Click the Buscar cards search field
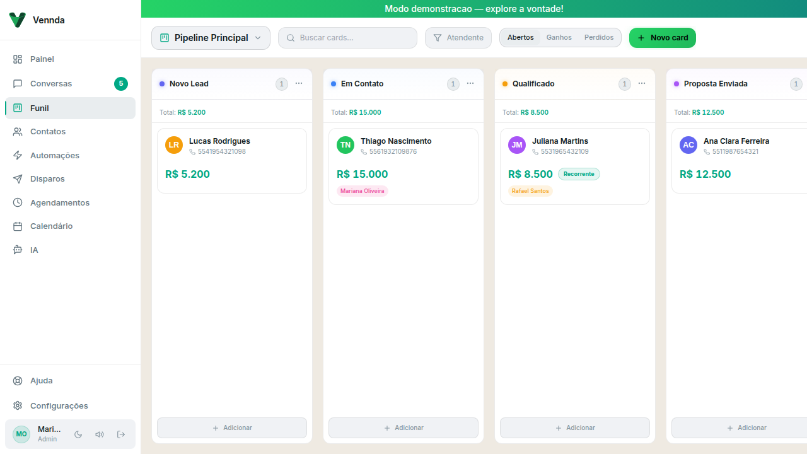The width and height of the screenshot is (807, 454). click(x=347, y=38)
